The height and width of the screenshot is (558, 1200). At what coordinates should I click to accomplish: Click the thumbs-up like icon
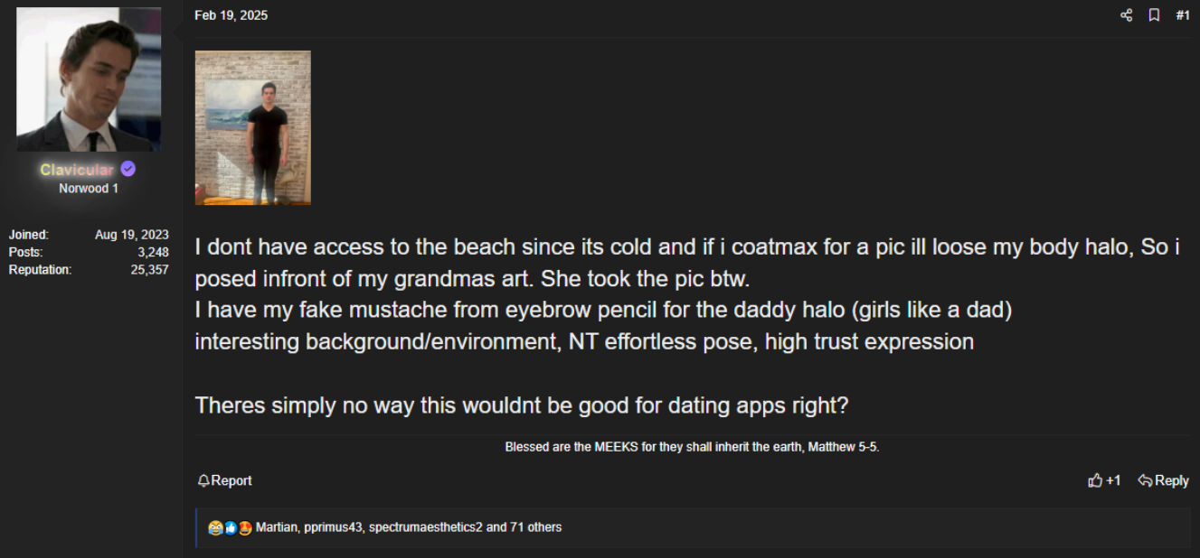tap(1095, 480)
